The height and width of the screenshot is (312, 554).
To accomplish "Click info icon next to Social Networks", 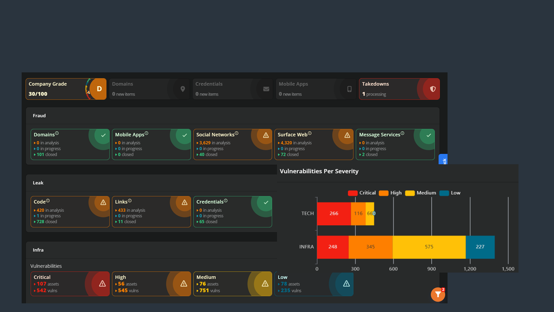I will (x=236, y=133).
